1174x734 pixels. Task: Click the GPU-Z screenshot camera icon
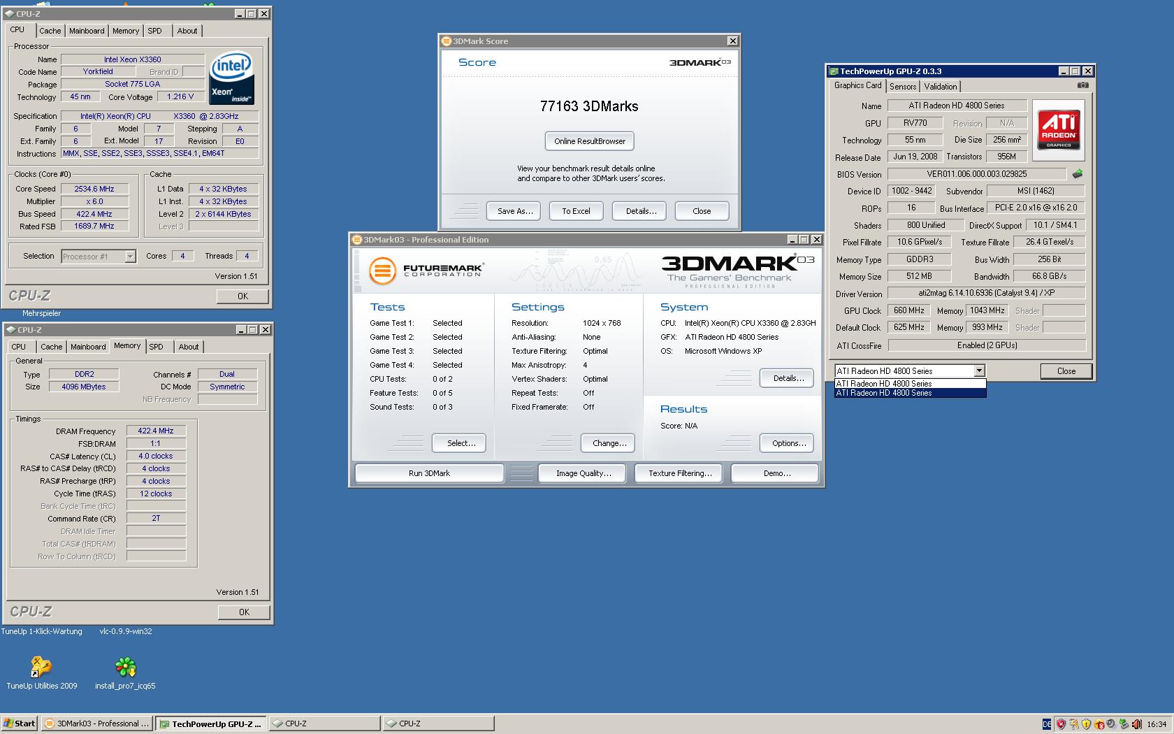point(1082,85)
